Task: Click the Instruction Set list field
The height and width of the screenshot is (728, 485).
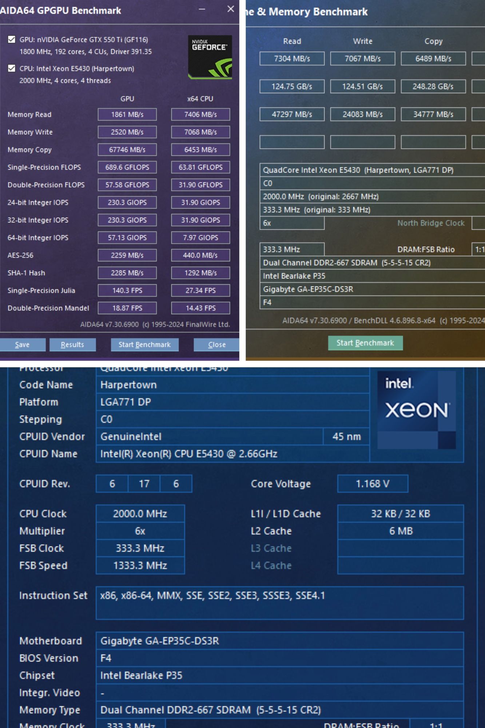Action: click(x=280, y=603)
